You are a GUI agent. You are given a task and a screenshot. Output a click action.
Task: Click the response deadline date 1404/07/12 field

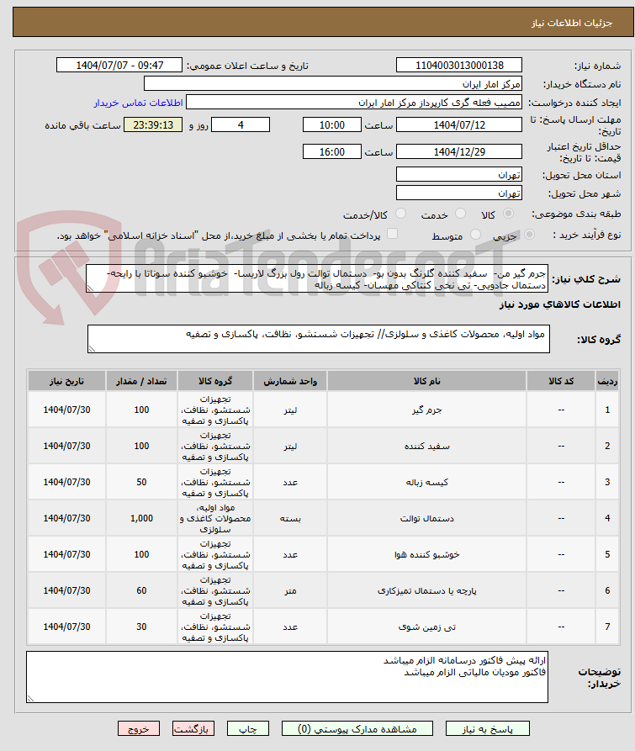[458, 125]
